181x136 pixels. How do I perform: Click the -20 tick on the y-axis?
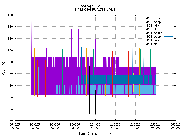pyautogui.click(x=10, y=121)
